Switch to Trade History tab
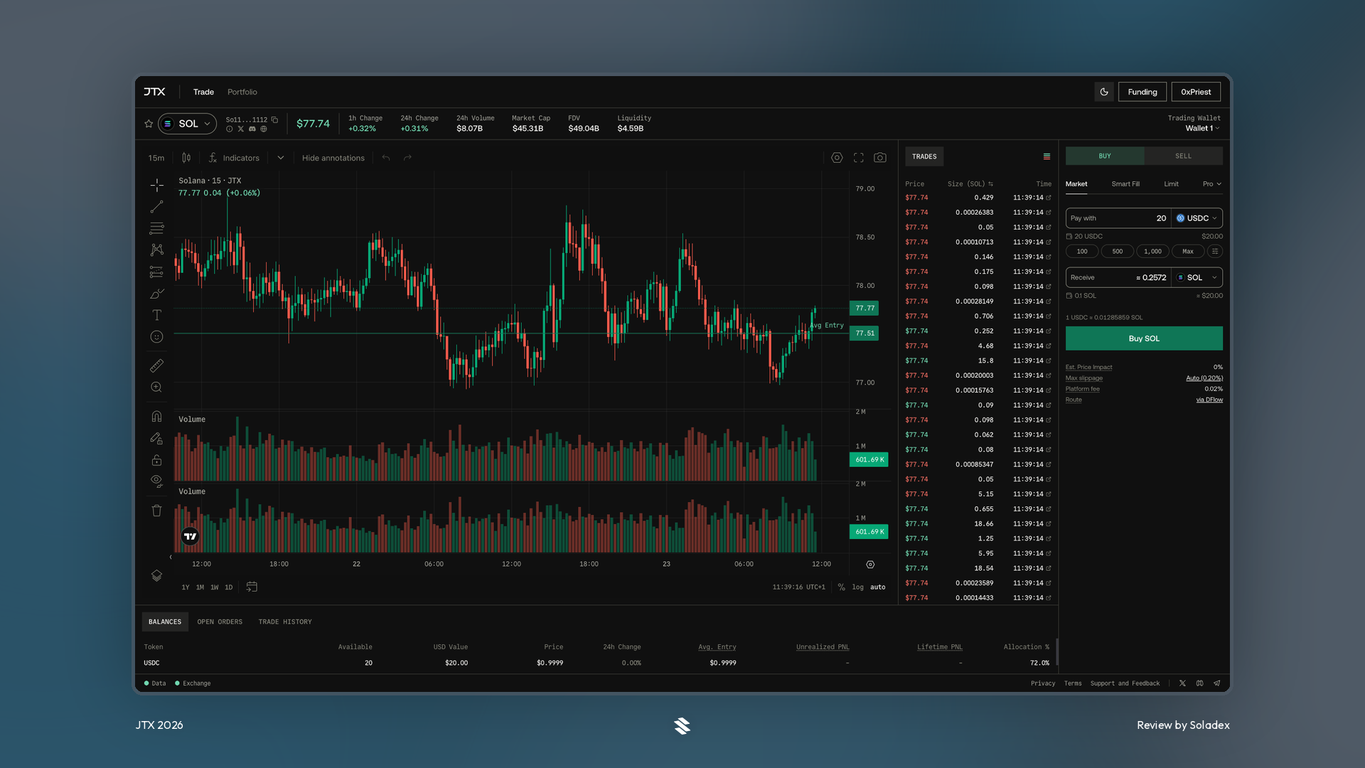Screen dimensions: 1365x768 [x=285, y=622]
